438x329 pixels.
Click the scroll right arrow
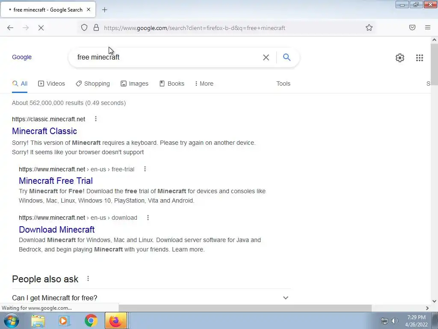[427, 308]
